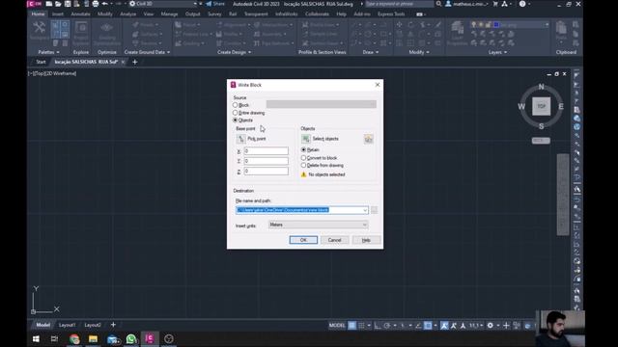
Task: Open the browse button beside file path
Action: tap(374, 210)
